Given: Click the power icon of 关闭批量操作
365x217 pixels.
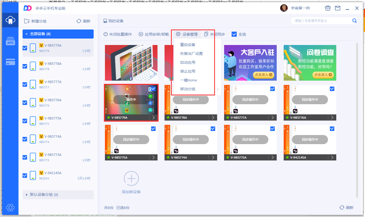Looking at the screenshot, I should (105, 34).
